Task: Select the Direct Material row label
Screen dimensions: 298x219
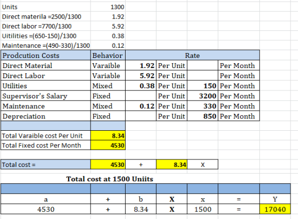Action: click(x=46, y=66)
